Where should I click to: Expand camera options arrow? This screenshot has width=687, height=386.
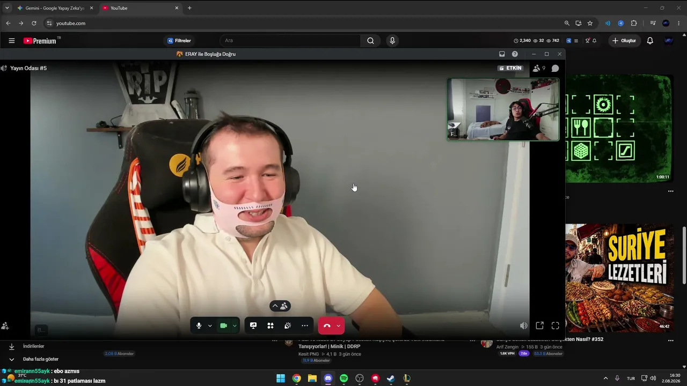coord(235,325)
